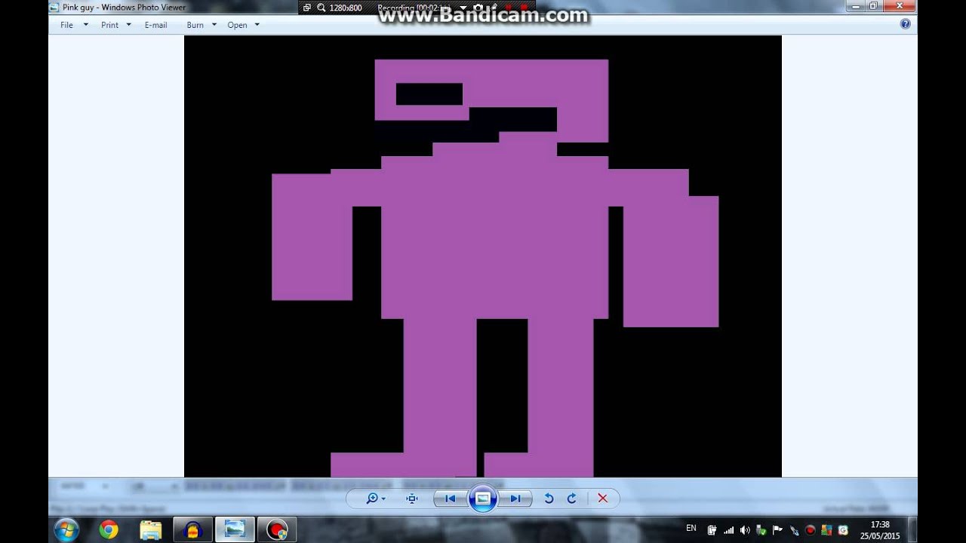Delete the picture with the red X
966x543 pixels.
click(x=602, y=499)
